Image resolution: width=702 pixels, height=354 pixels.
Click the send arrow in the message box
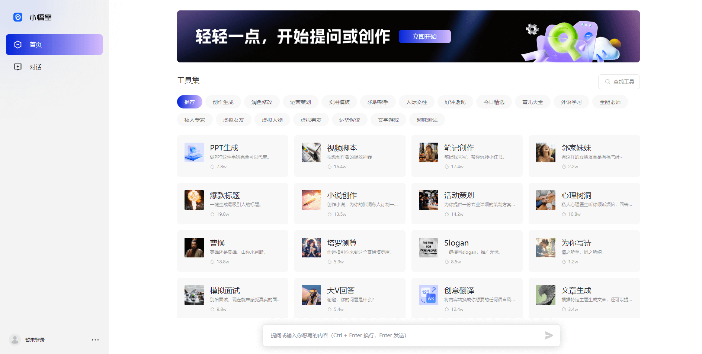(x=549, y=335)
